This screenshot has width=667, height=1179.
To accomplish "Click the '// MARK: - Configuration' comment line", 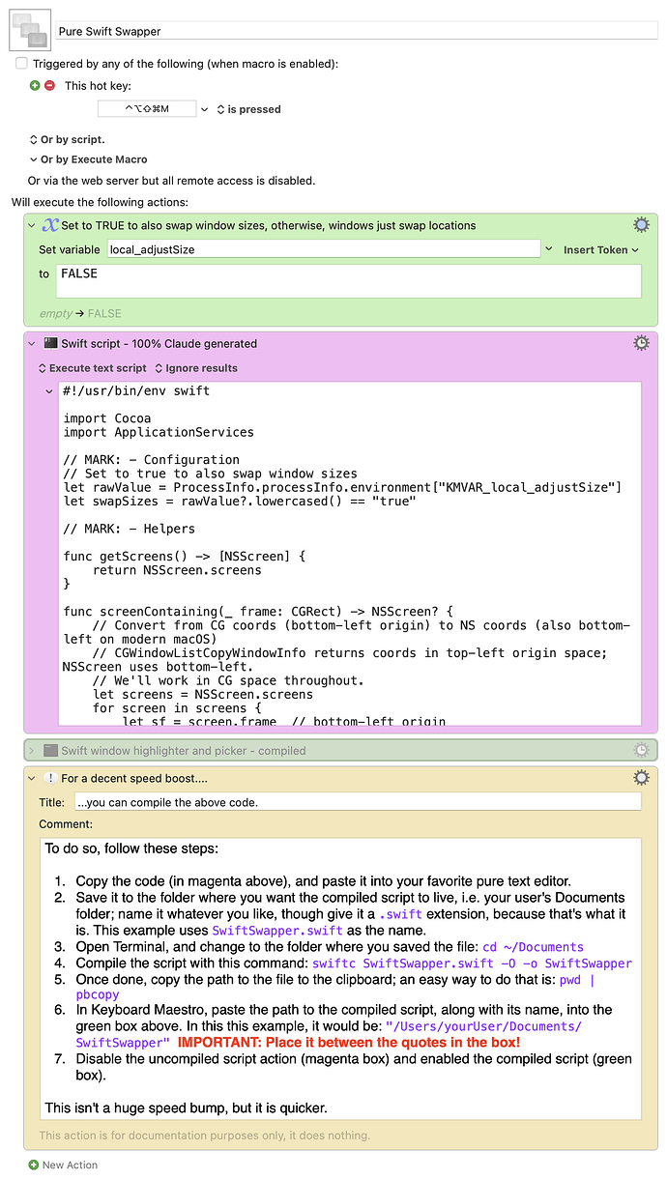I will pyautogui.click(x=151, y=460).
